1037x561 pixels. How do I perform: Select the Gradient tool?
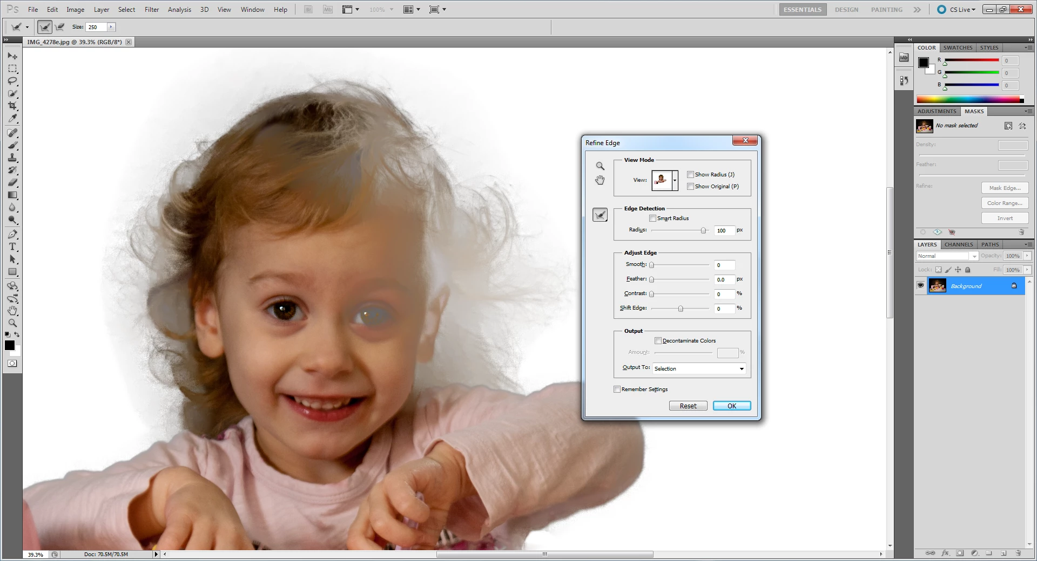tap(12, 195)
